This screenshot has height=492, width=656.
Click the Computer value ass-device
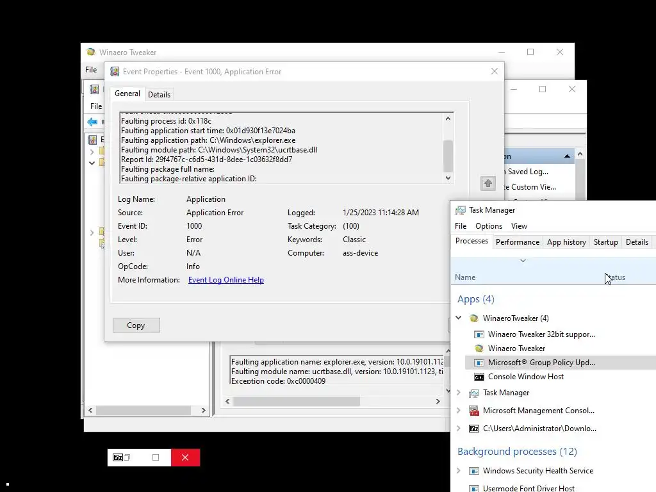pos(360,253)
